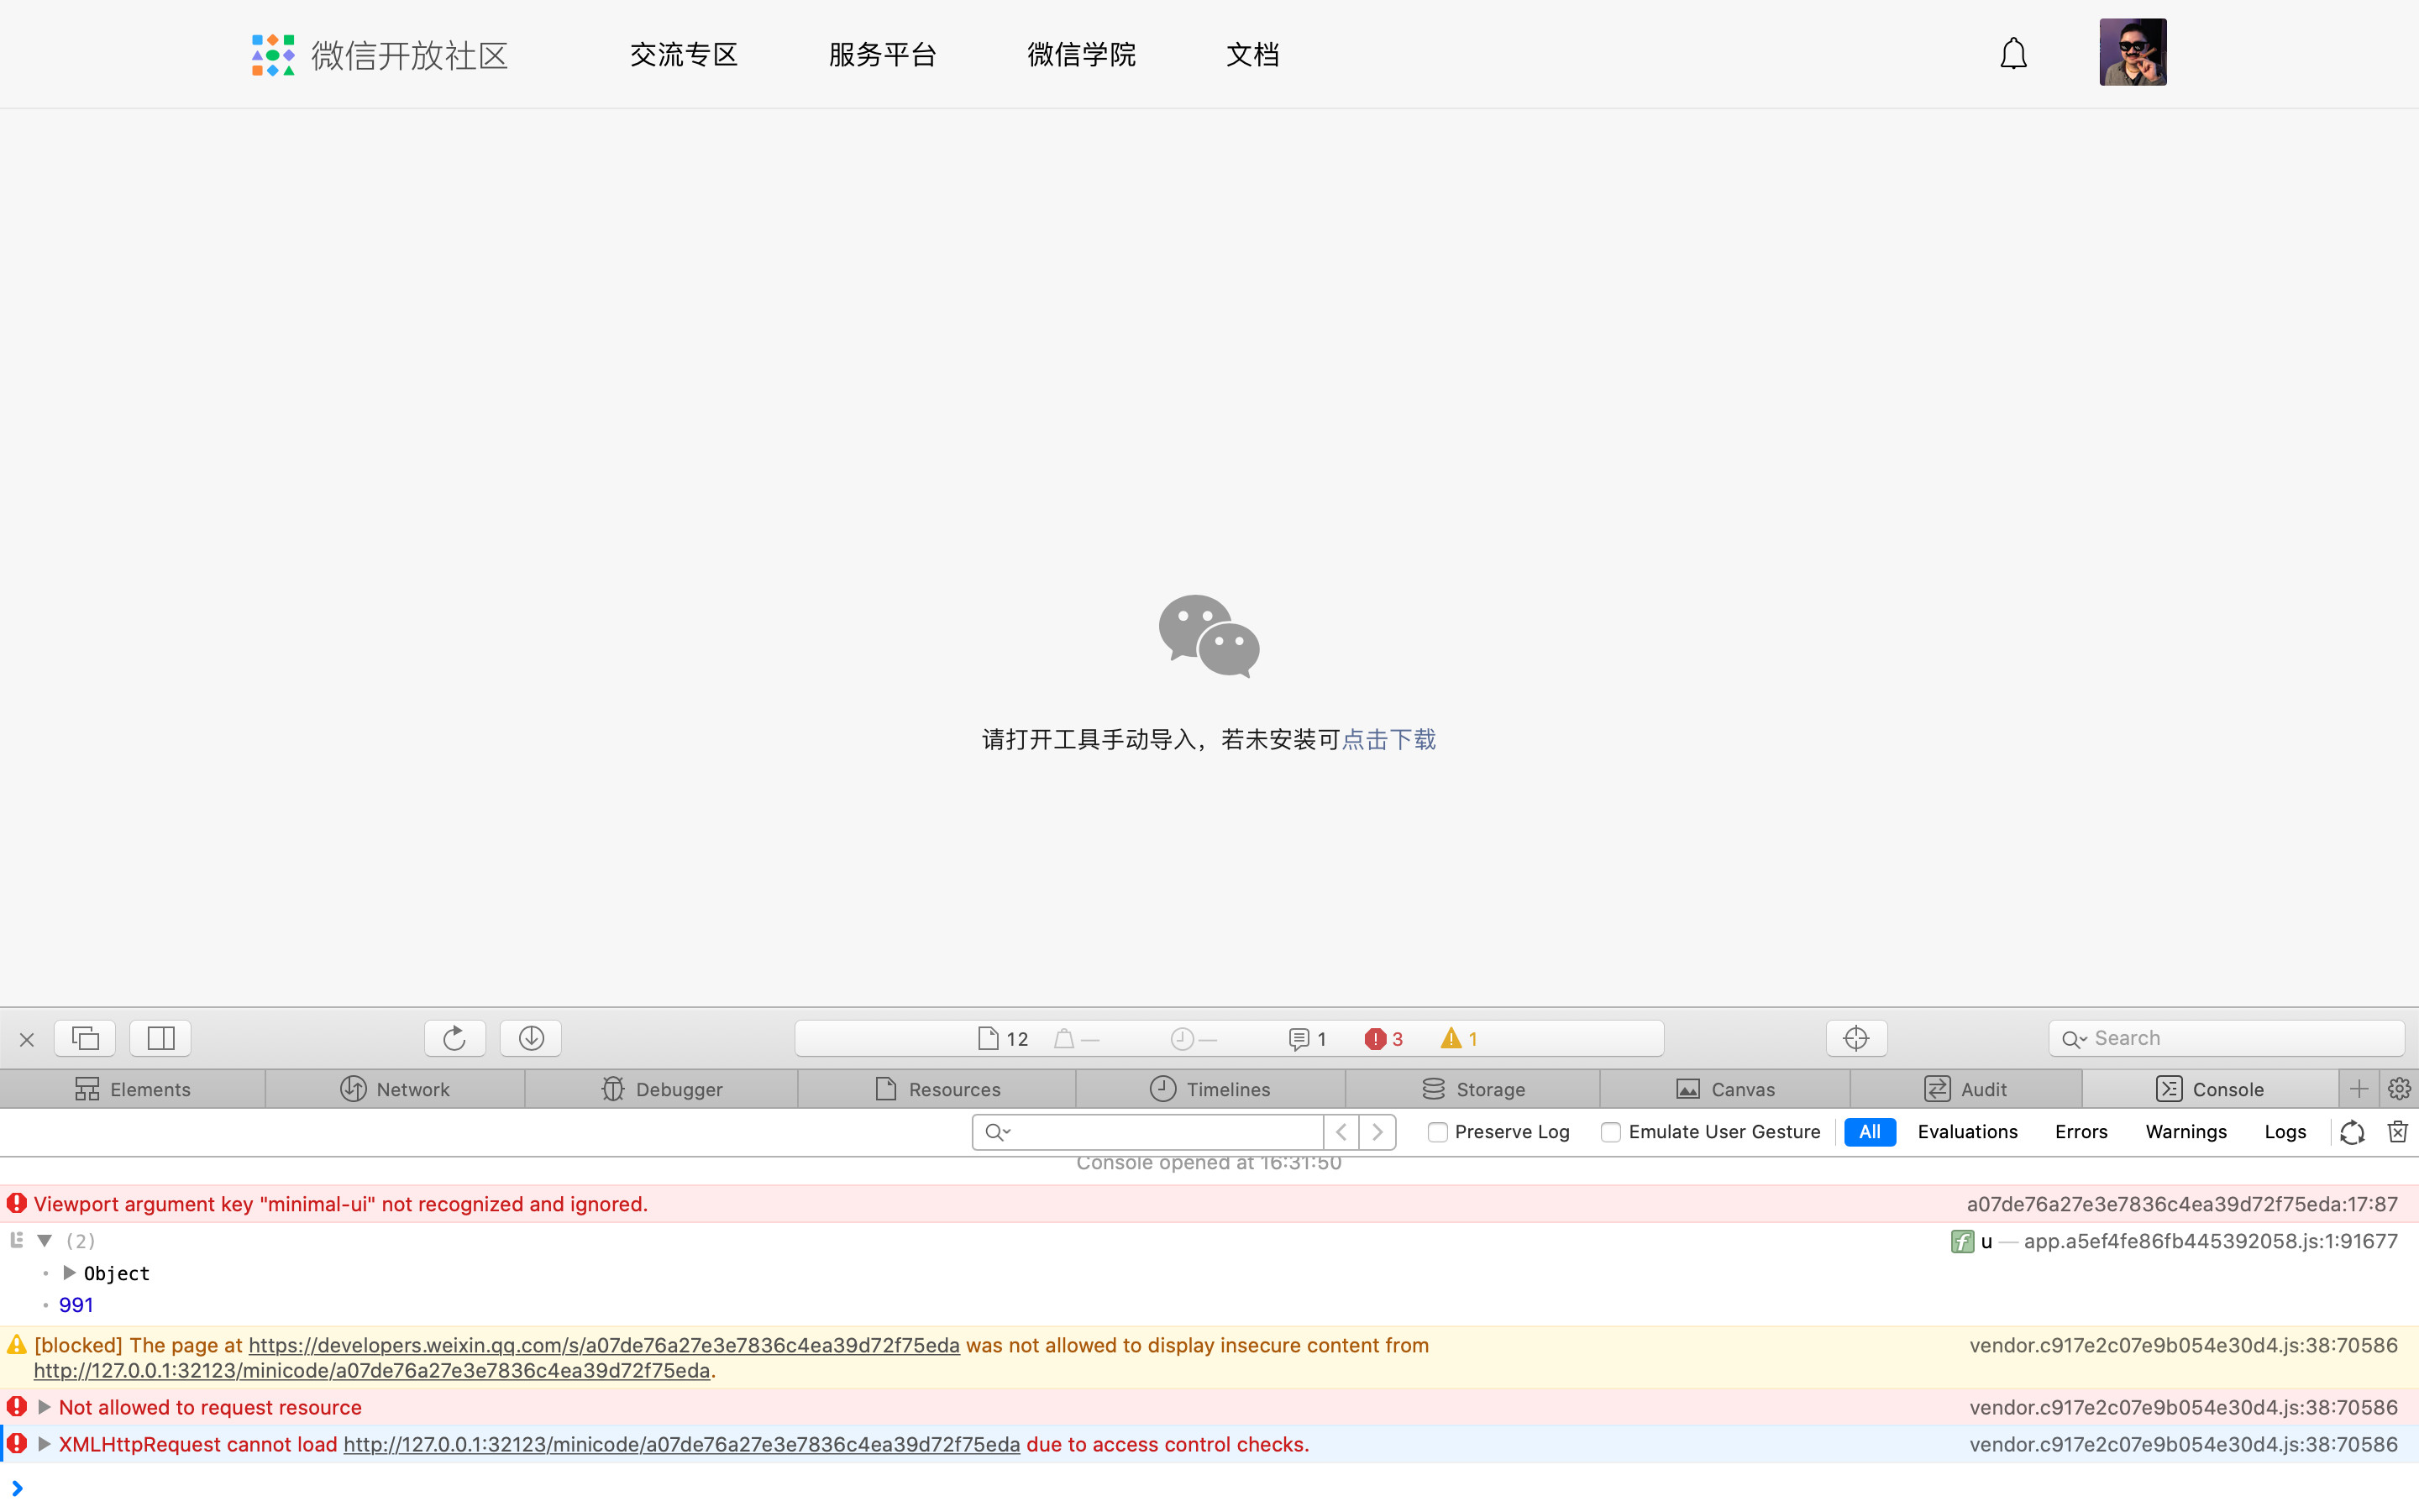Clear console log with trash icon
This screenshot has width=2419, height=1512.
tap(2397, 1131)
